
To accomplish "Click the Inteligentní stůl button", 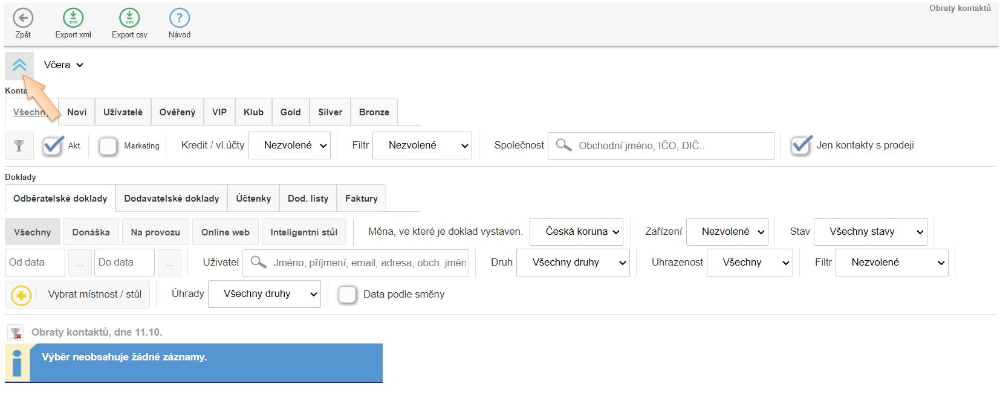I will point(304,232).
